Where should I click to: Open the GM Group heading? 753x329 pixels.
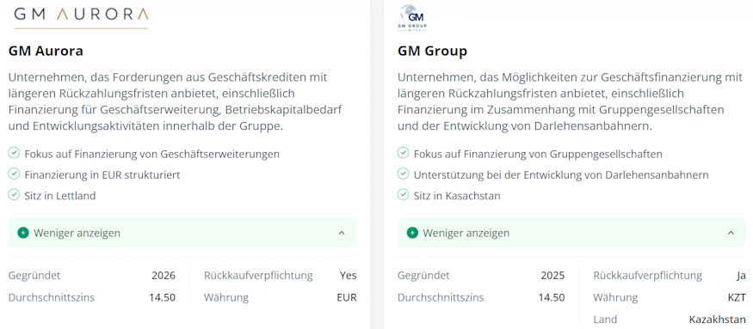pyautogui.click(x=432, y=51)
